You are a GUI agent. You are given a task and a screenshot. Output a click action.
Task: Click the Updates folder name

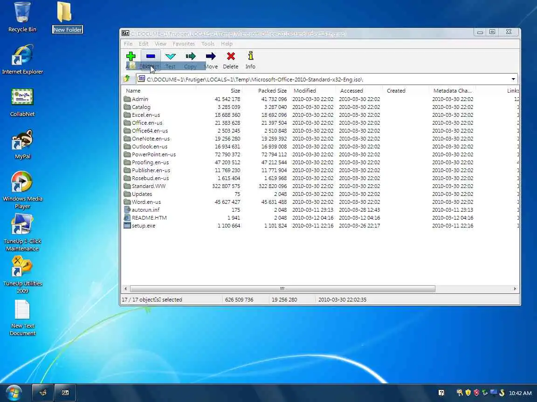coord(142,194)
